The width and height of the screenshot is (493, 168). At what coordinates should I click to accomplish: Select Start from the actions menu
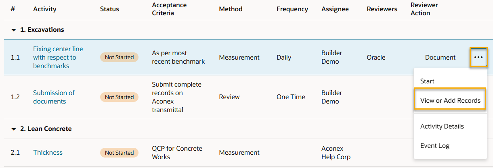pyautogui.click(x=427, y=81)
